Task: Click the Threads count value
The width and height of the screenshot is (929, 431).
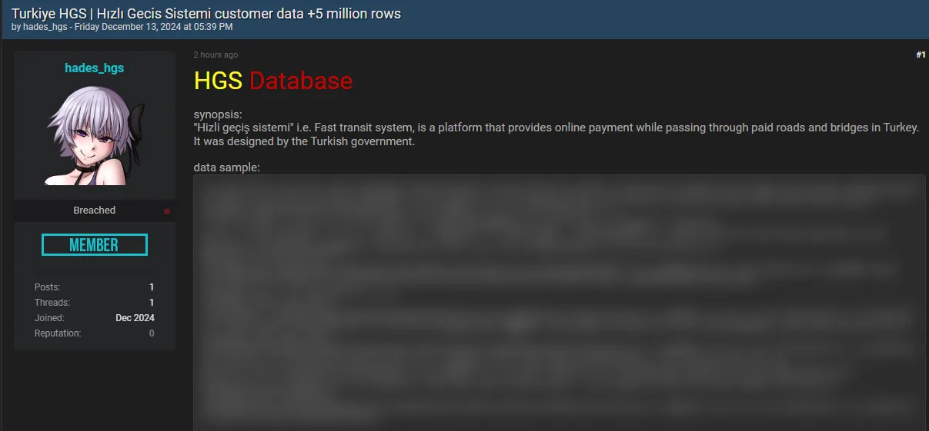Action: (x=152, y=303)
